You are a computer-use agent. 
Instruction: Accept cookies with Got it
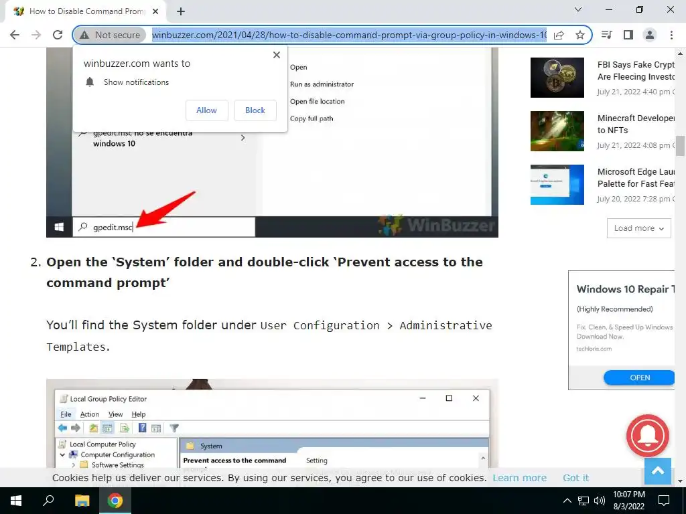[575, 478]
